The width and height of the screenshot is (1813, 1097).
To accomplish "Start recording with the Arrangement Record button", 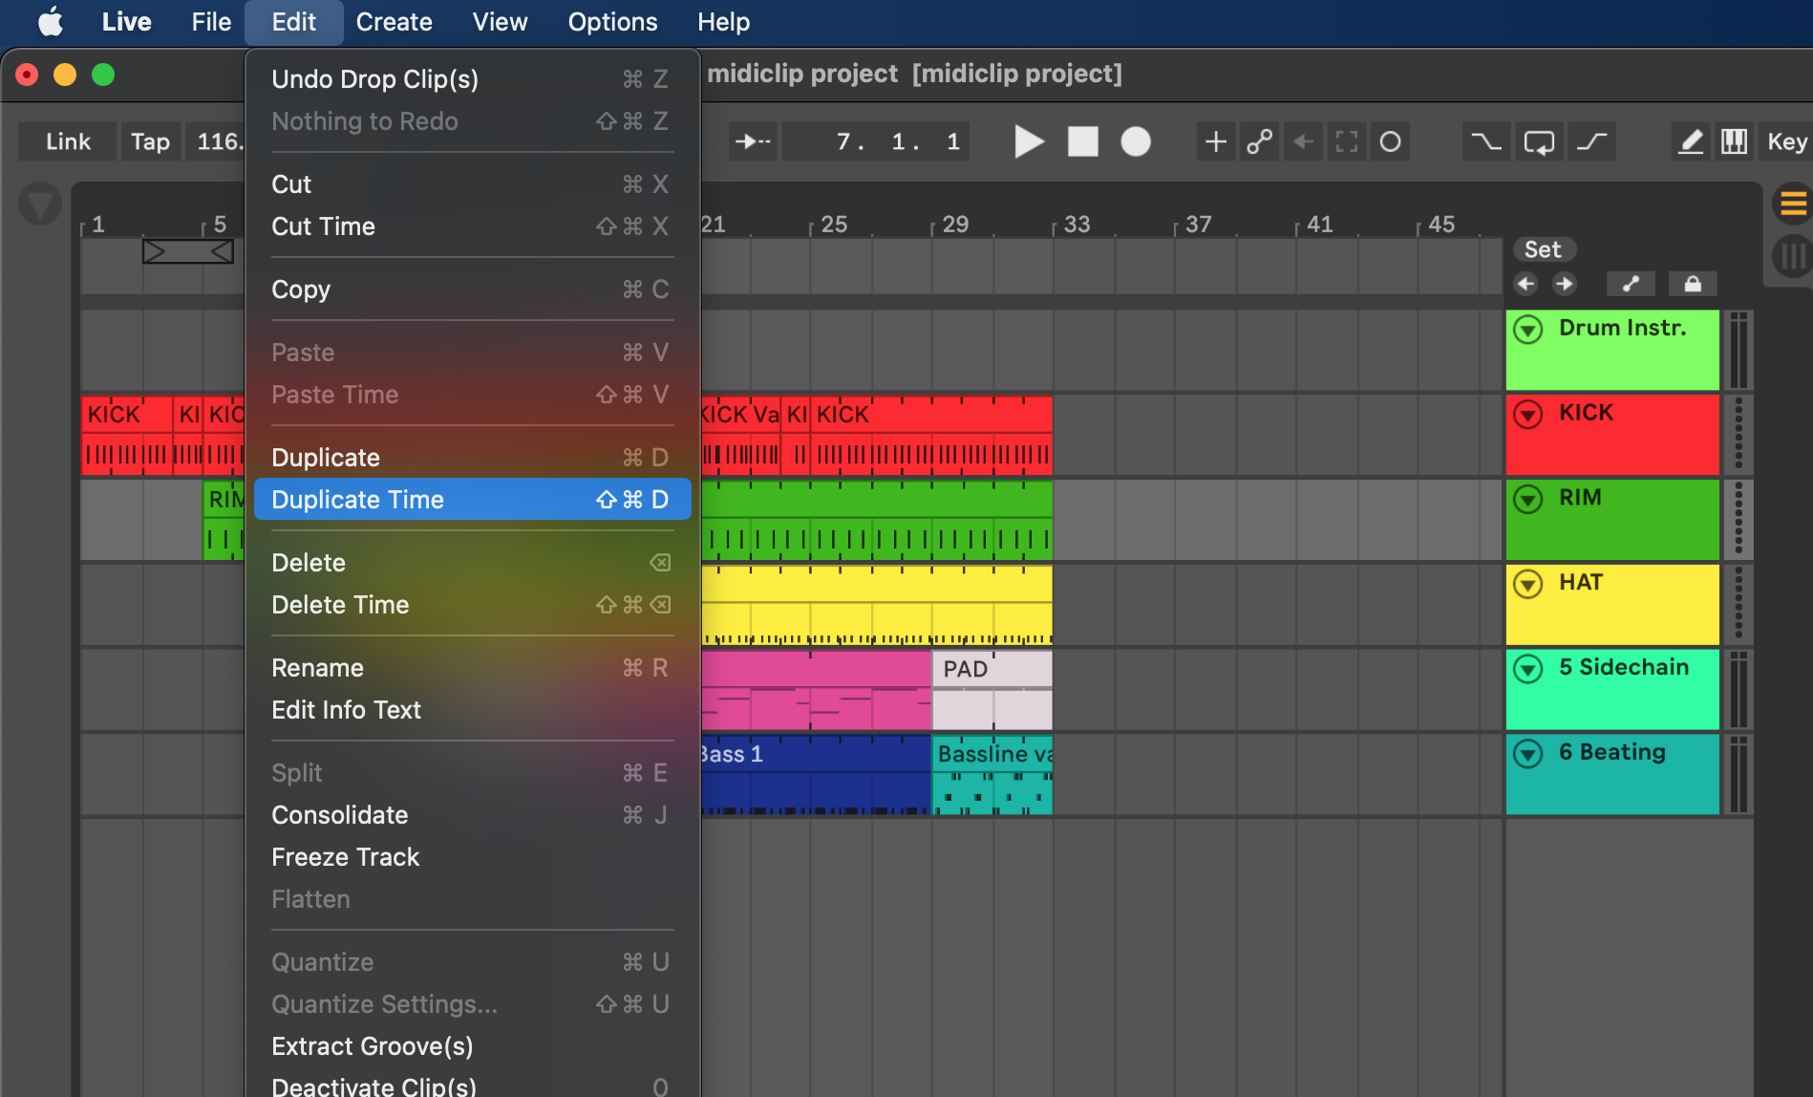I will [1135, 142].
